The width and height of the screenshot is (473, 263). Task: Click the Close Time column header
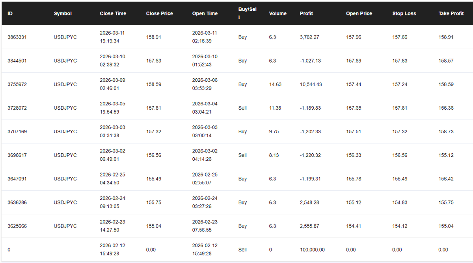(113, 13)
